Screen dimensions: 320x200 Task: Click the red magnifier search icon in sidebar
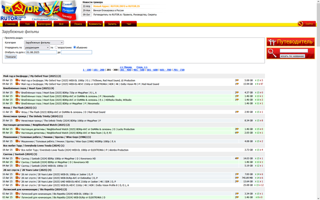click(x=272, y=53)
